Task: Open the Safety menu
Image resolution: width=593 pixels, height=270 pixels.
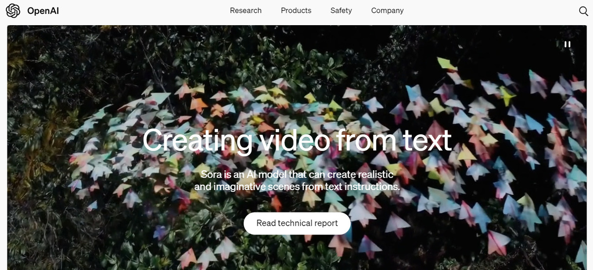Action: pos(341,10)
